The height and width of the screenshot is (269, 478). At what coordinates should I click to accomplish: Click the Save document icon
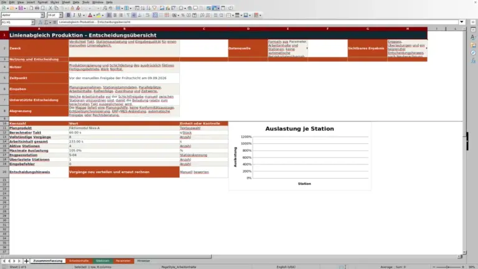[x=21, y=8]
